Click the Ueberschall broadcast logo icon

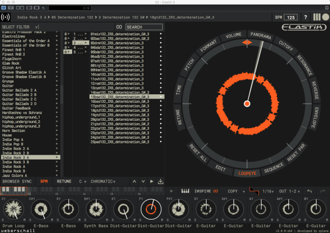[5, 17]
